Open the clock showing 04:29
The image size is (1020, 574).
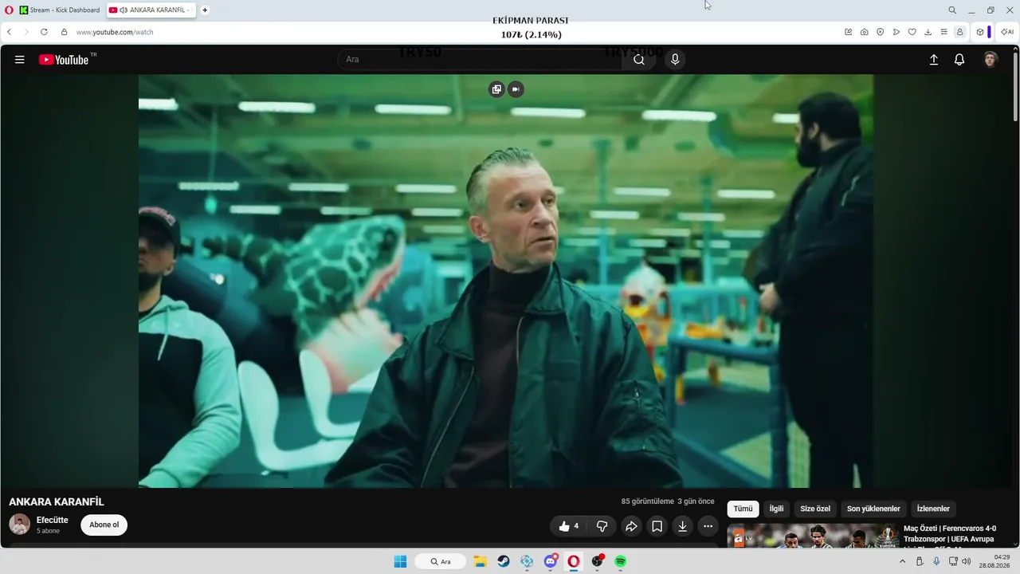point(996,561)
